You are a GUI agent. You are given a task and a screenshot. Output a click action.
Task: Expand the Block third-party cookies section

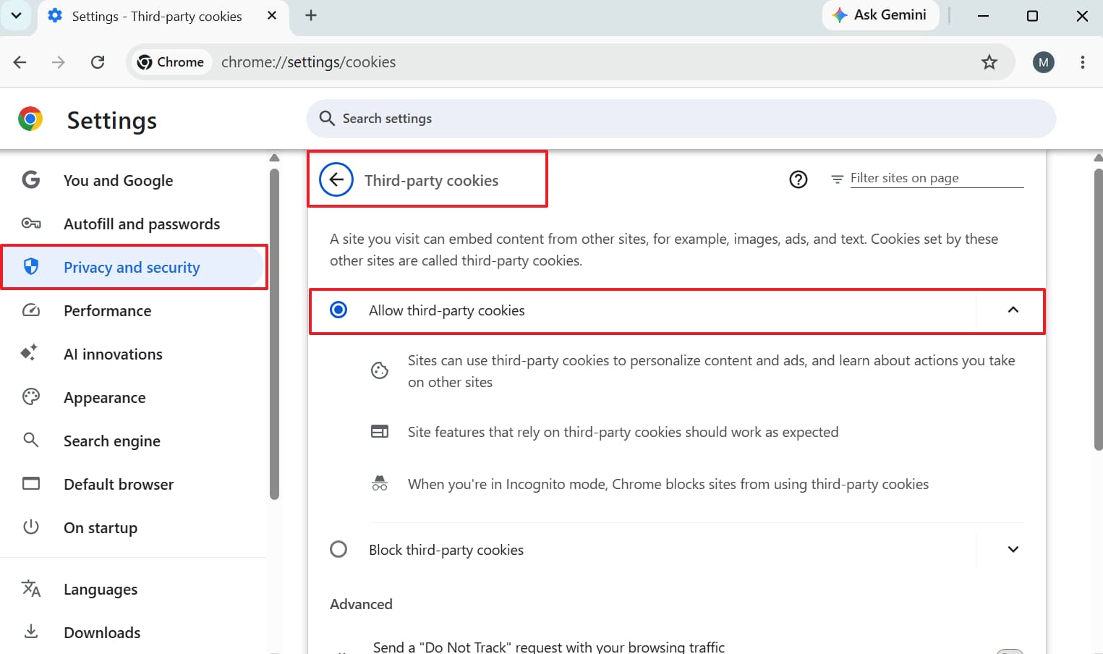(x=1013, y=549)
